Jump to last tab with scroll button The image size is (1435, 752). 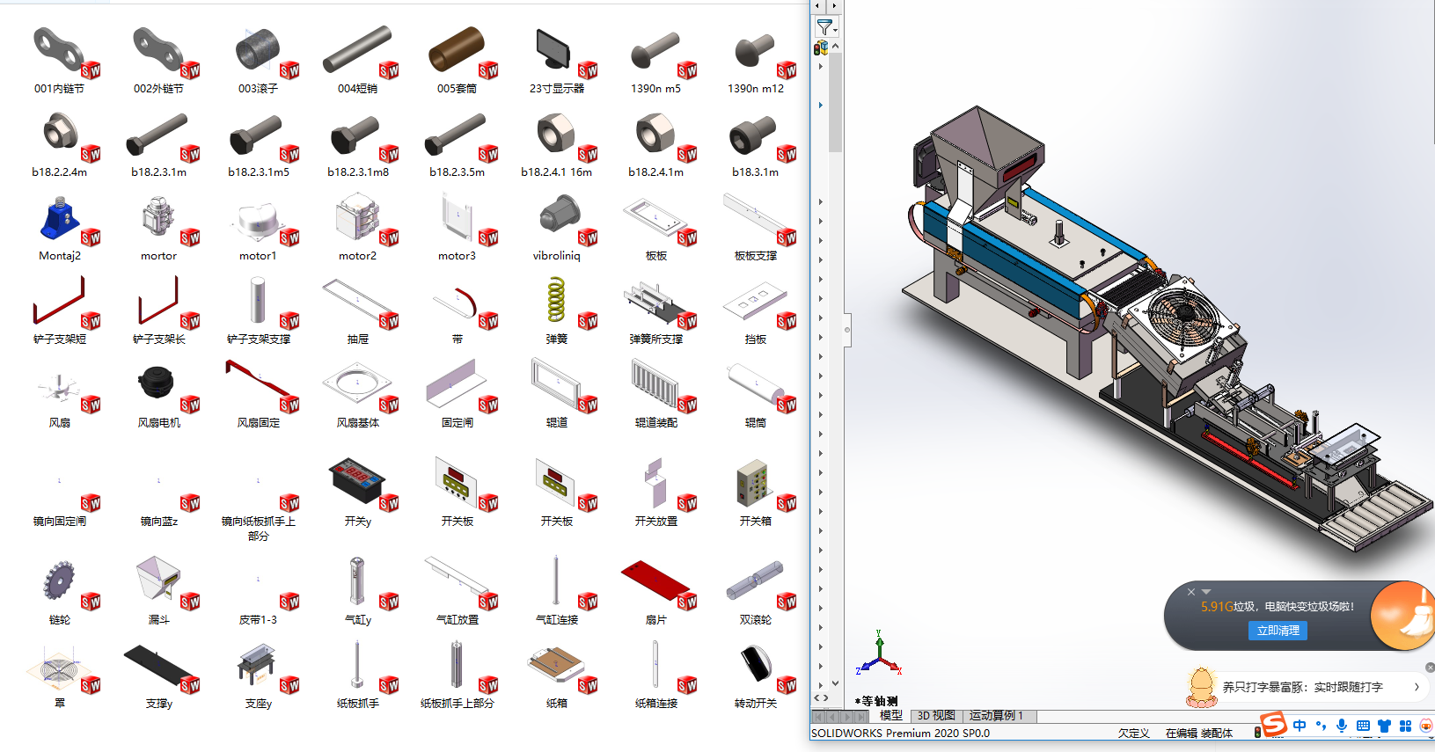click(861, 717)
